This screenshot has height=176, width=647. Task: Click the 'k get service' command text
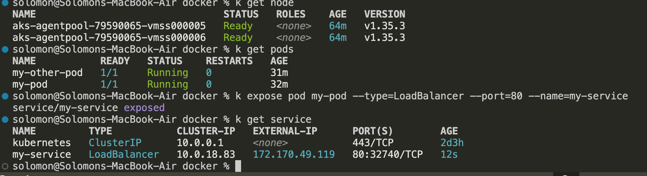(273, 120)
